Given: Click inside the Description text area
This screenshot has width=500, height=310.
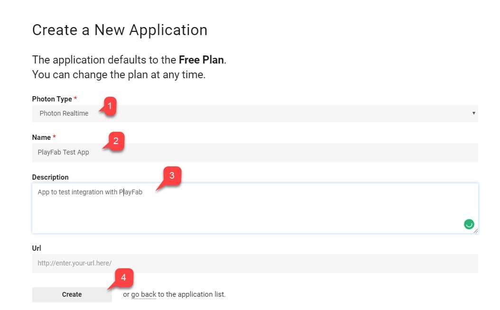Looking at the screenshot, I should [255, 208].
